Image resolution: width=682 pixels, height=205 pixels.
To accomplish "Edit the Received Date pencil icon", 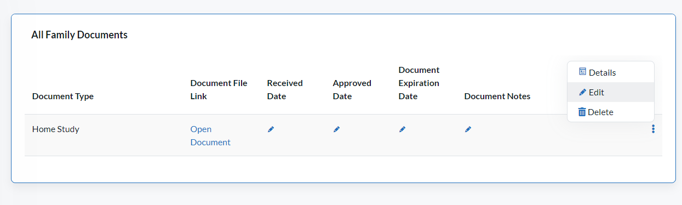I will (271, 129).
